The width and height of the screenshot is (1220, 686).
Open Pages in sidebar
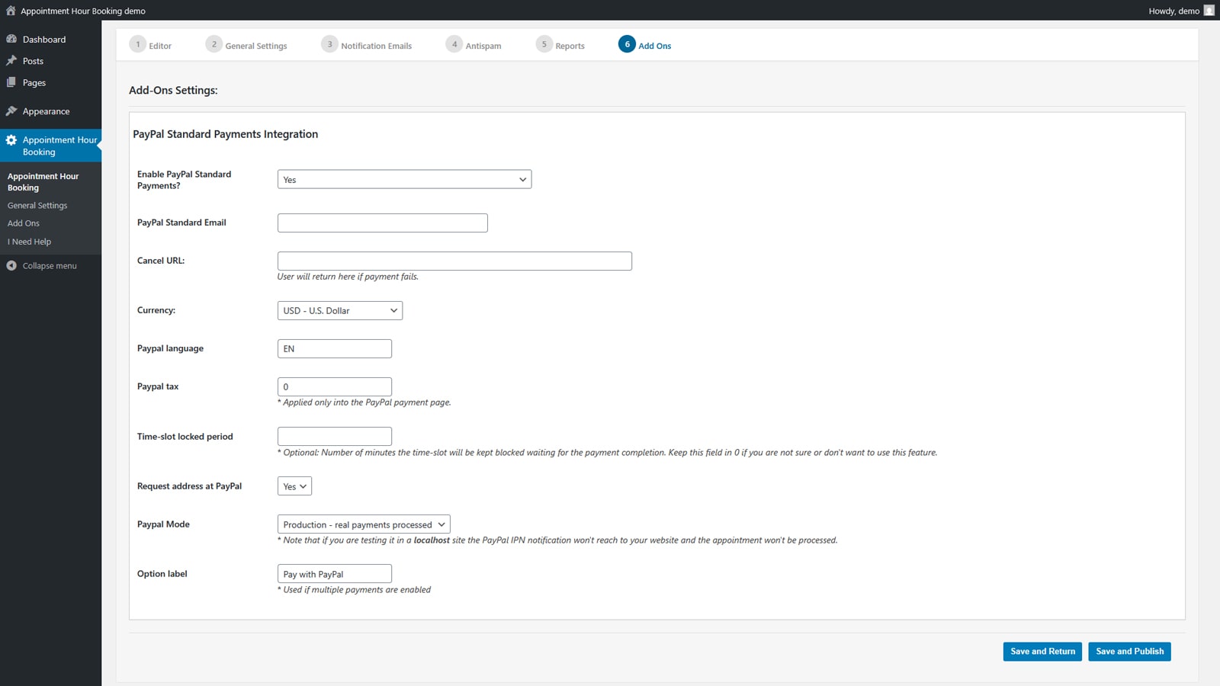tap(34, 82)
